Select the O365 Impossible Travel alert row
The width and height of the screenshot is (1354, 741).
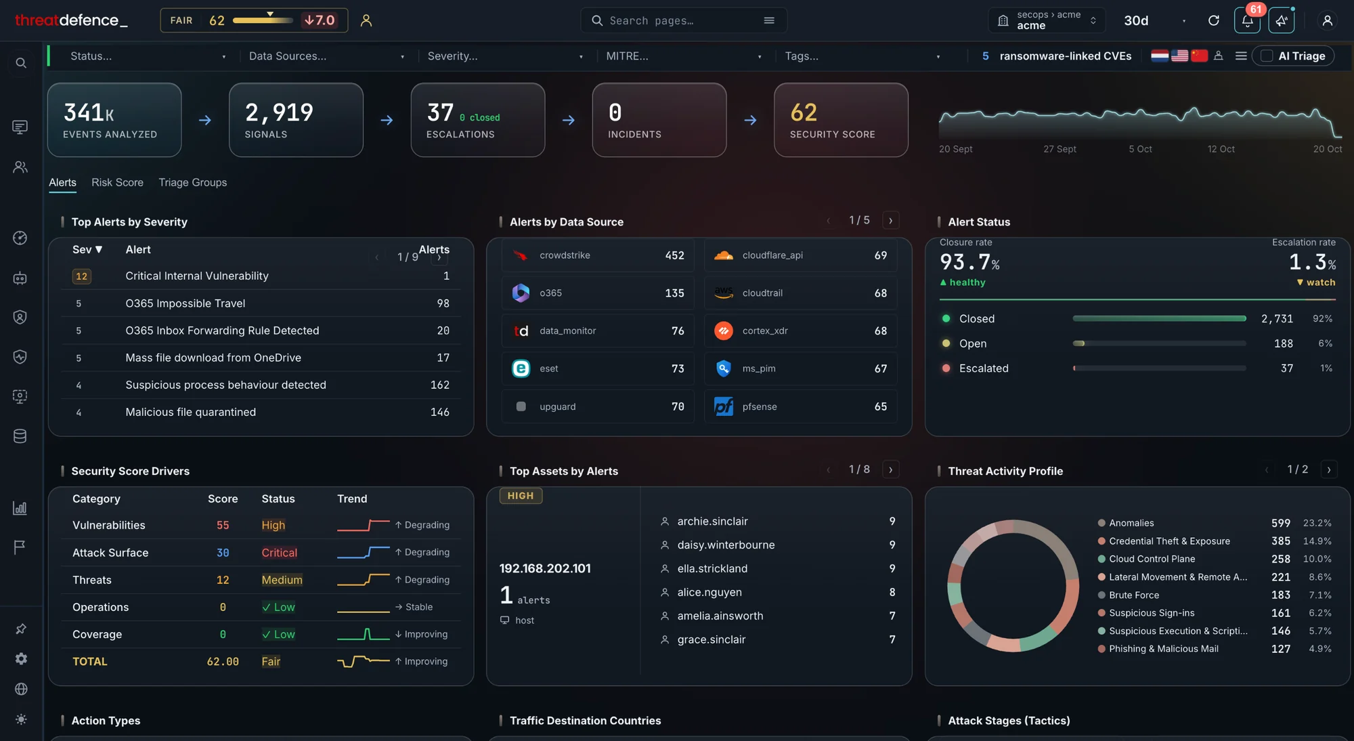[x=261, y=303]
